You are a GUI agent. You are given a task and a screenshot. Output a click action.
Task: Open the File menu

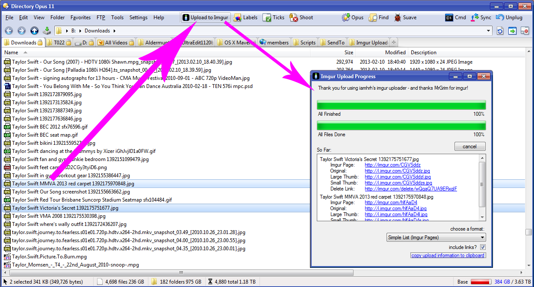9,18
